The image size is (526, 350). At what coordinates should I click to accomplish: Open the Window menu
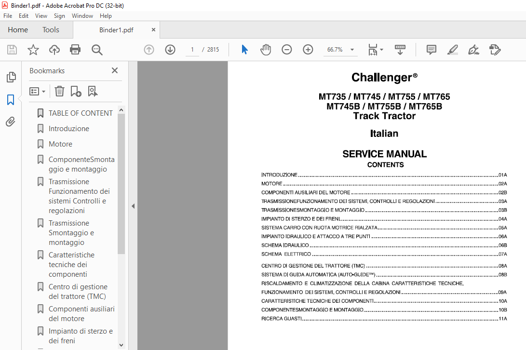[82, 16]
